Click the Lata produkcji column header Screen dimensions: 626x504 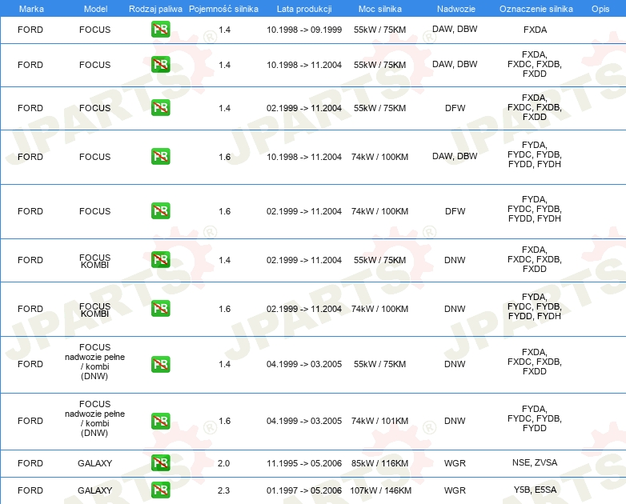pyautogui.click(x=304, y=9)
